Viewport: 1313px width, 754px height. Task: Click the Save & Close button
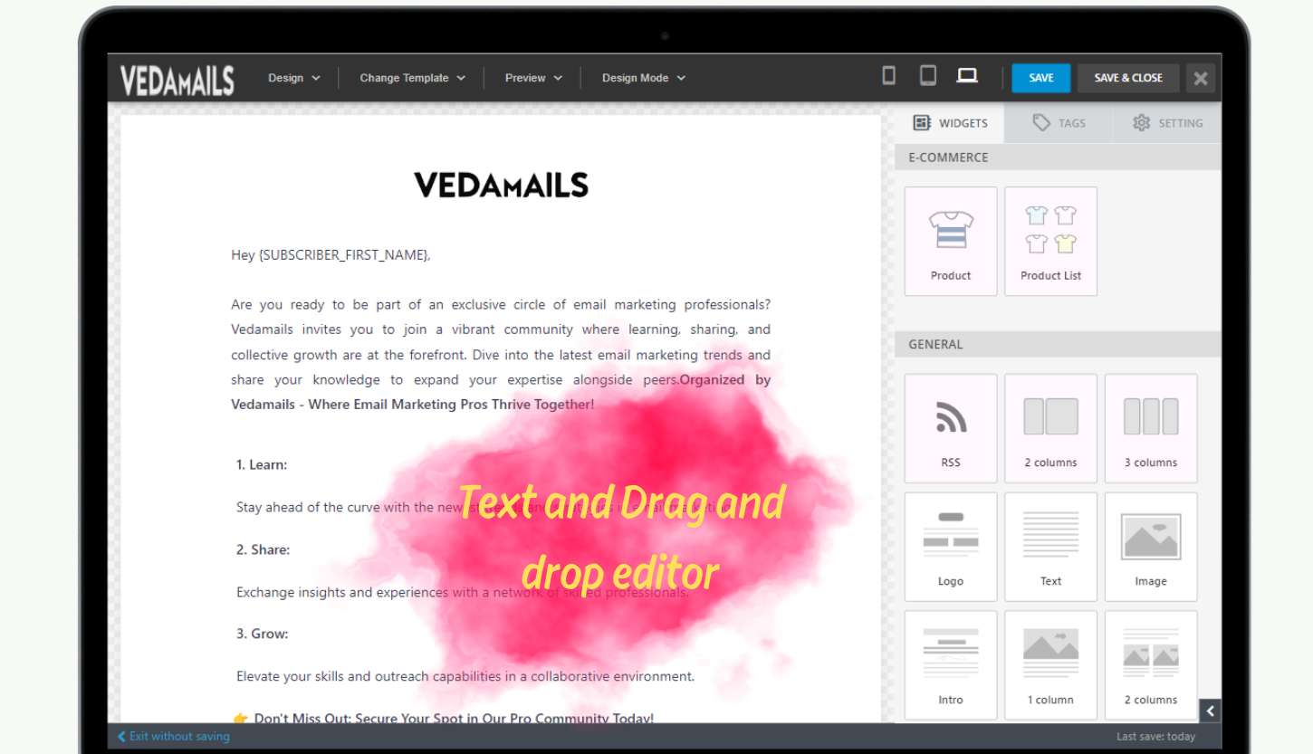[1128, 78]
